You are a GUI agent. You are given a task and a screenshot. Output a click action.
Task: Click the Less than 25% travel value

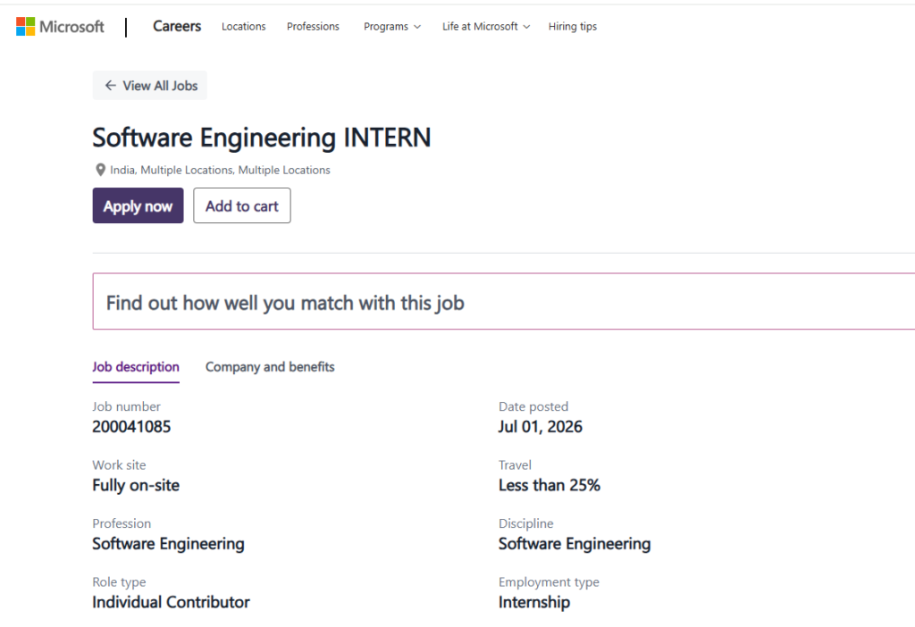pos(550,485)
